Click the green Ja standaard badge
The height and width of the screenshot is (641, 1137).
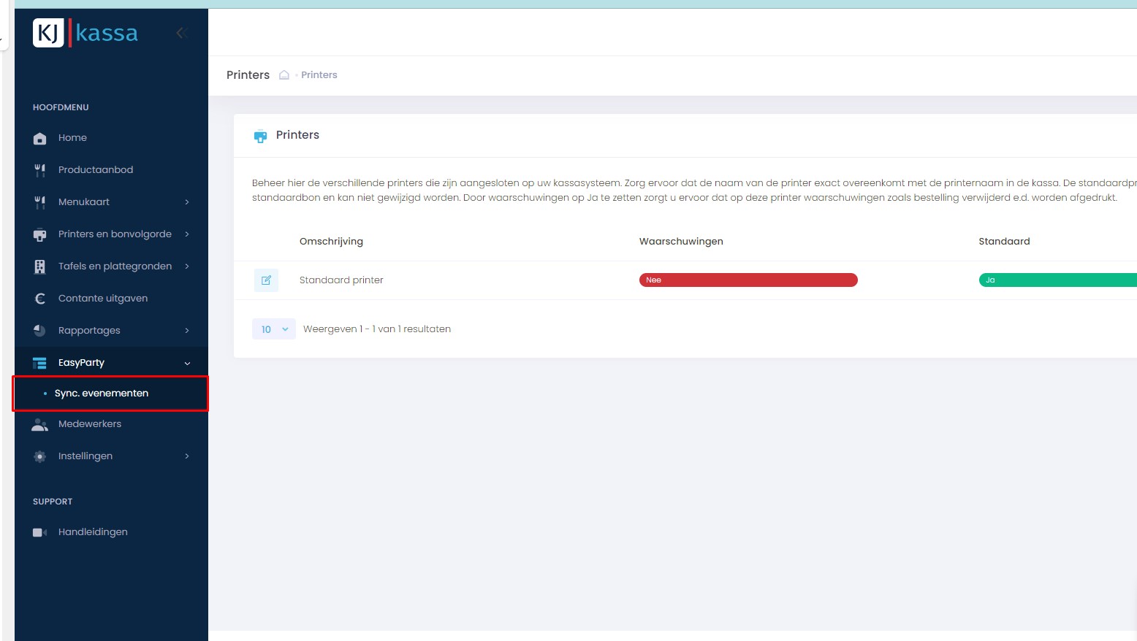pos(1057,280)
